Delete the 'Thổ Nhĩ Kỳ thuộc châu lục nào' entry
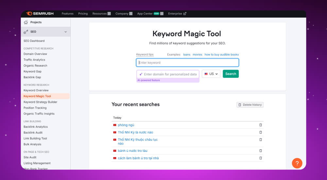 click(x=261, y=139)
